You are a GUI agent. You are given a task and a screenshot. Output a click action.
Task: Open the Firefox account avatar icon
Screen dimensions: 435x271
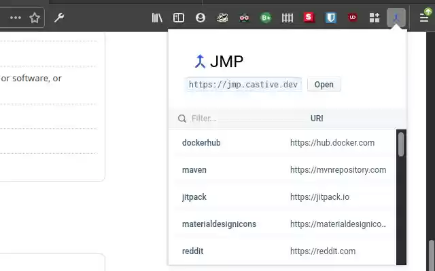(x=201, y=18)
